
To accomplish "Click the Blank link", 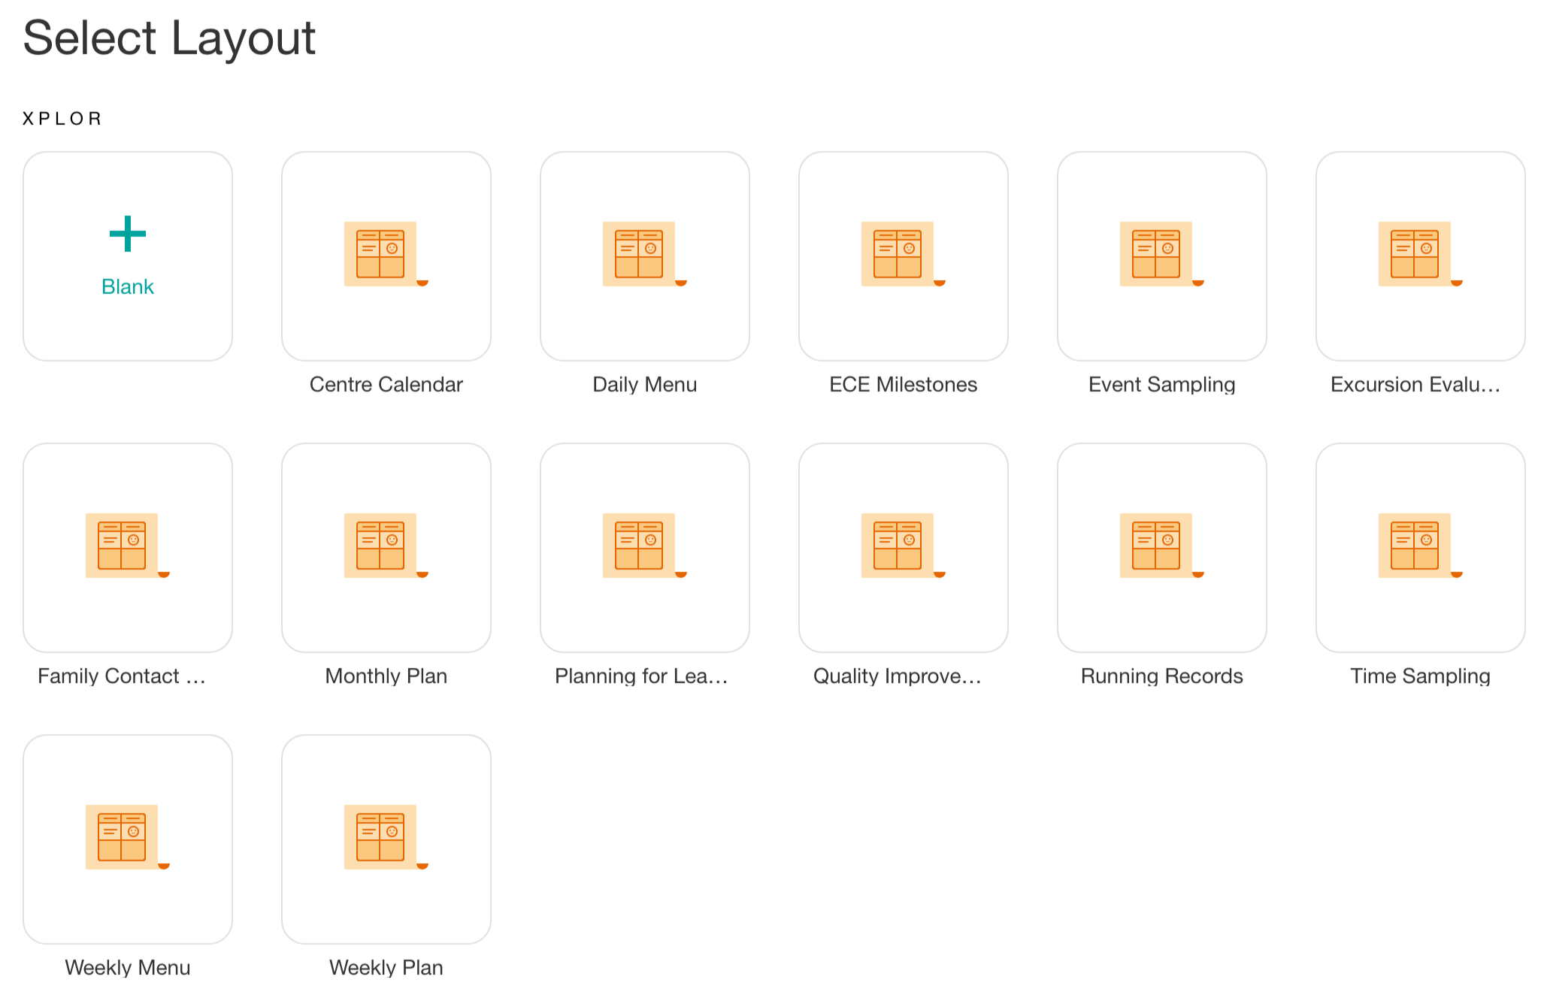I will point(127,286).
